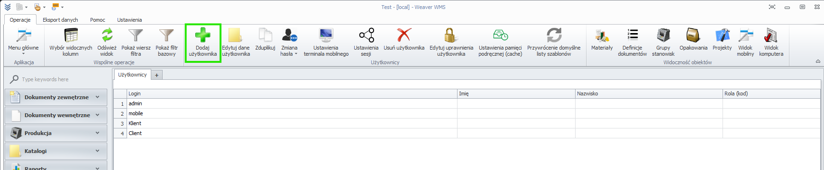
Task: Click the Weaver logo icon in title bar
Action: 7,7
